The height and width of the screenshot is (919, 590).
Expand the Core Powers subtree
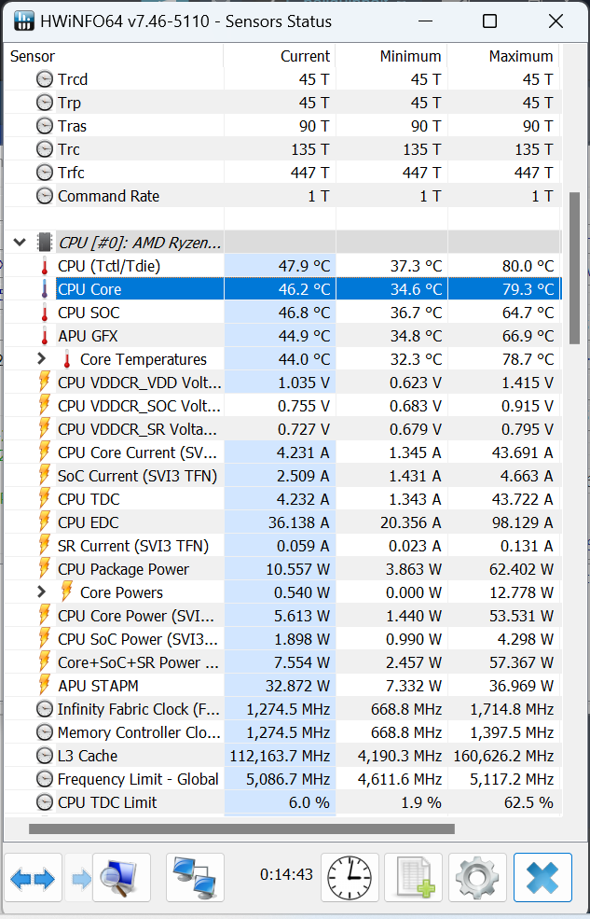[41, 592]
